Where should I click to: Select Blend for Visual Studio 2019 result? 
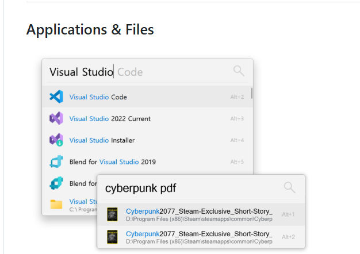[x=147, y=161]
